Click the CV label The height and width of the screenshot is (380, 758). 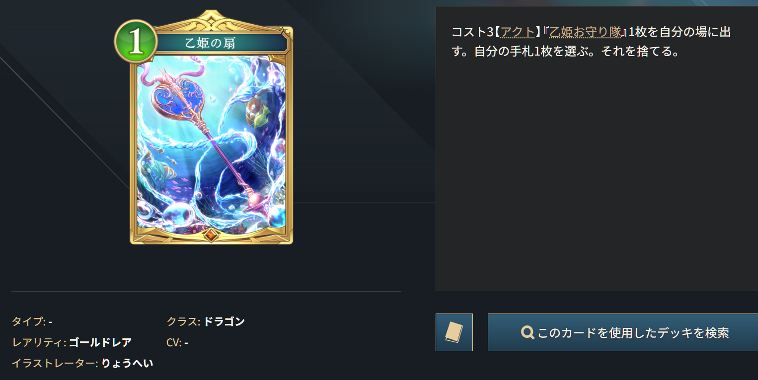[x=174, y=342]
